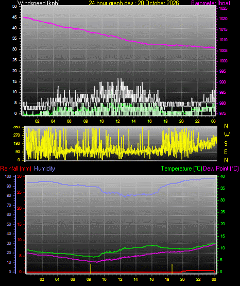This screenshot has width=240, height=286.
Task: Click the "04" hour label under the temperature graph
Action: tap(57, 279)
